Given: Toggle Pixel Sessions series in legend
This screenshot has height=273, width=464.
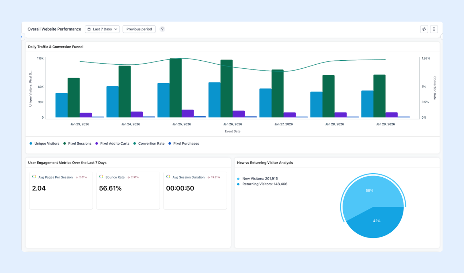Looking at the screenshot, I should pyautogui.click(x=77, y=143).
